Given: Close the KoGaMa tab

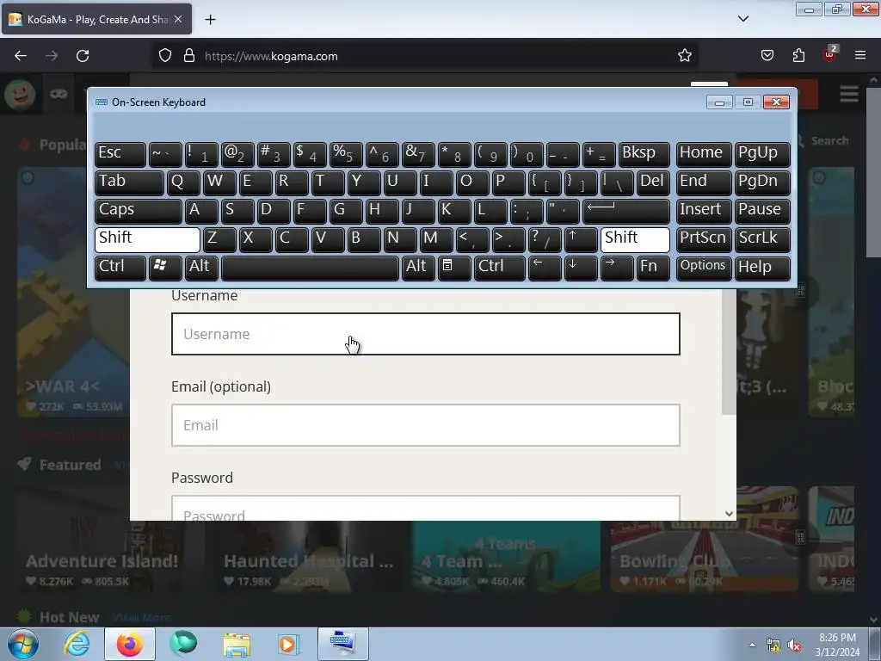Looking at the screenshot, I should [x=177, y=19].
